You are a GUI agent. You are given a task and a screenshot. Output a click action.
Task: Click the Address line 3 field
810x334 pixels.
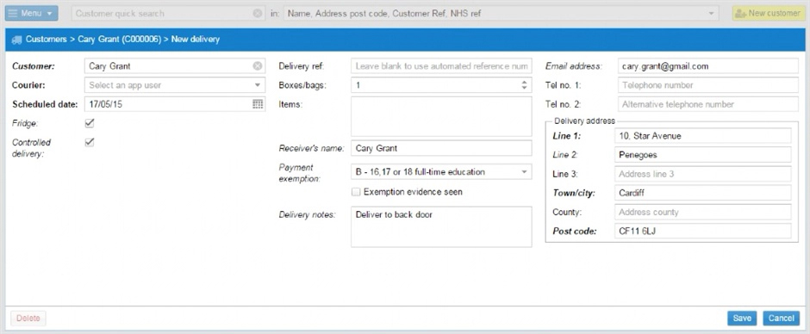[703, 174]
